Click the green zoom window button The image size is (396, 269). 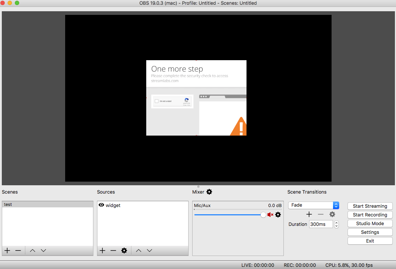coord(17,3)
